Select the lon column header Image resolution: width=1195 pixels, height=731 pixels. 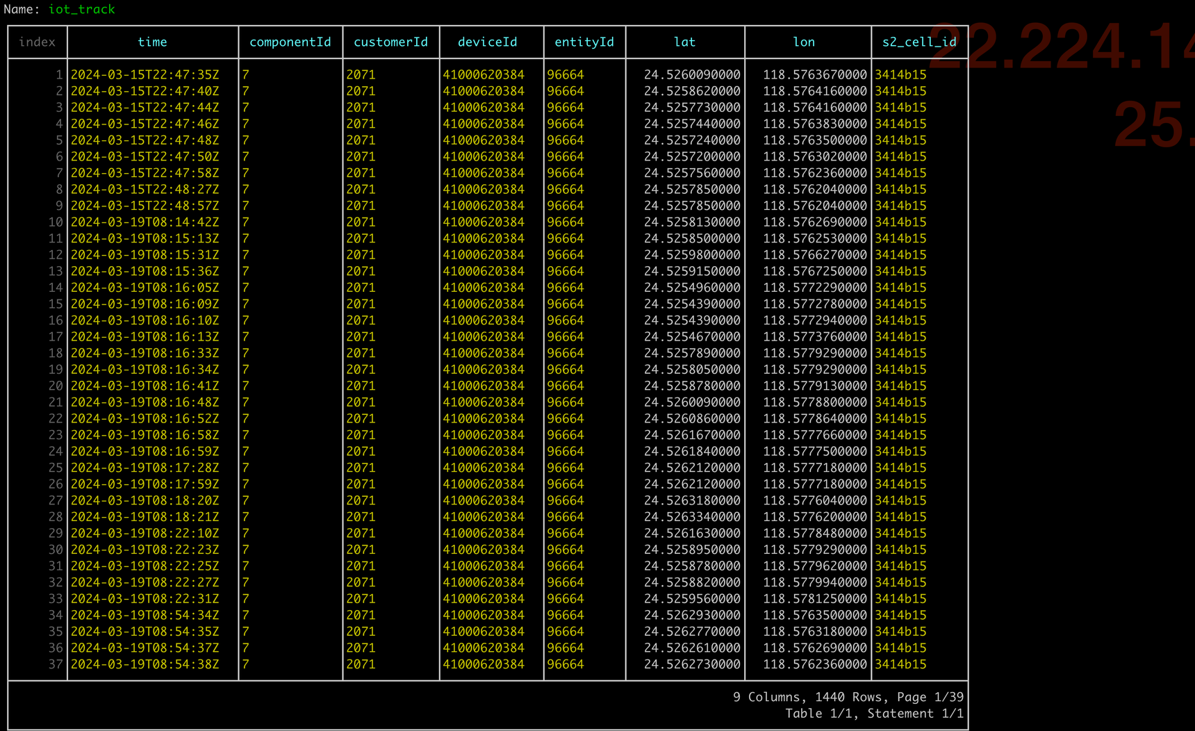[x=804, y=42]
